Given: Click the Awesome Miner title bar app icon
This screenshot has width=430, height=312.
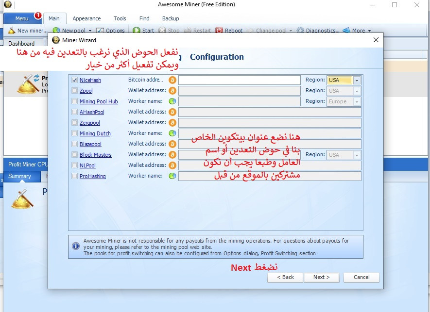Looking at the screenshot, I should tap(8, 4).
